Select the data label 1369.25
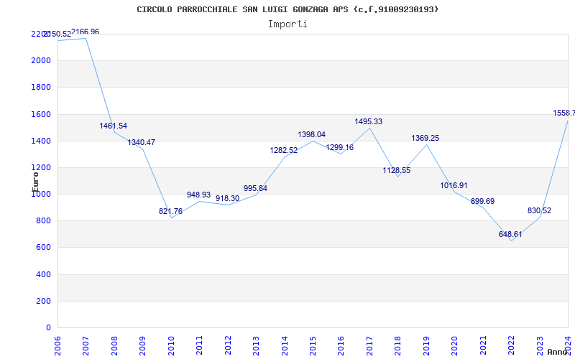This screenshot has height=359, width=575. coord(425,139)
